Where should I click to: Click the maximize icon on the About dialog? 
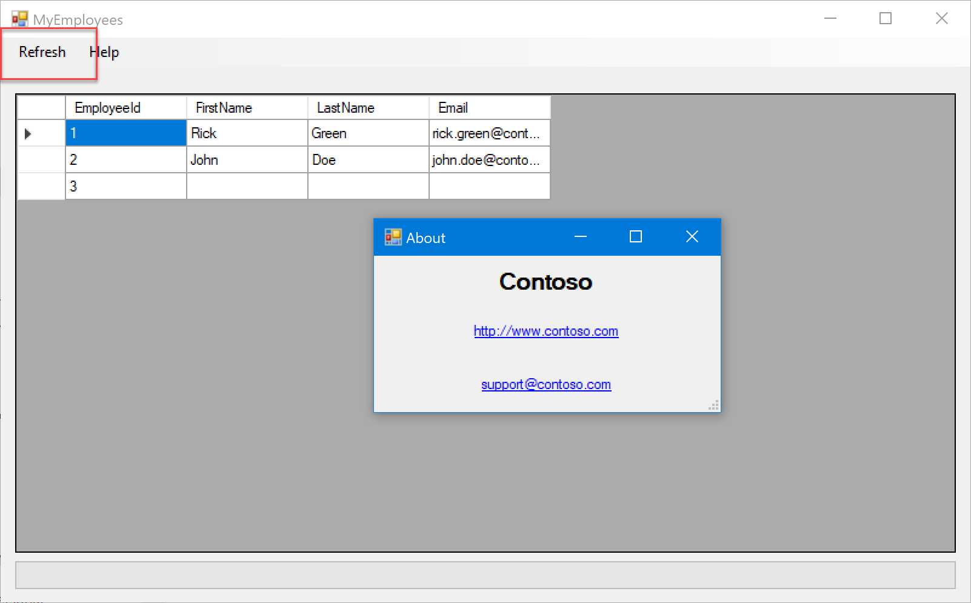tap(635, 237)
